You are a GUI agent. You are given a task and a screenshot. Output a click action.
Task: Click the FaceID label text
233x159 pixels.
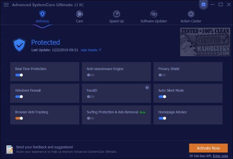(x=92, y=90)
